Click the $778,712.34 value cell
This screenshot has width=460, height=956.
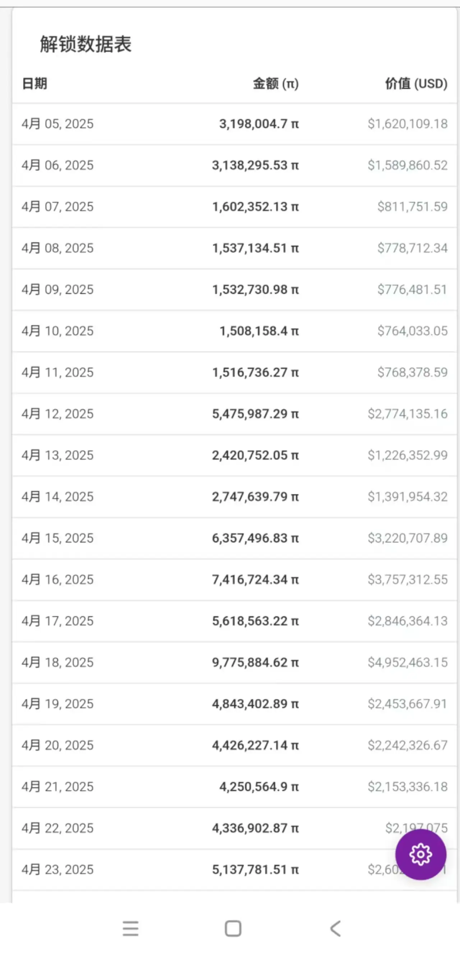pyautogui.click(x=412, y=248)
